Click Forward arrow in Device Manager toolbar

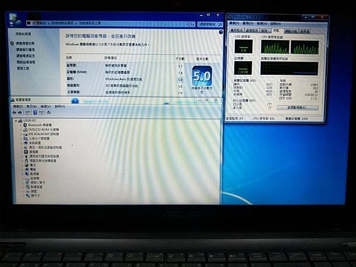20,113
